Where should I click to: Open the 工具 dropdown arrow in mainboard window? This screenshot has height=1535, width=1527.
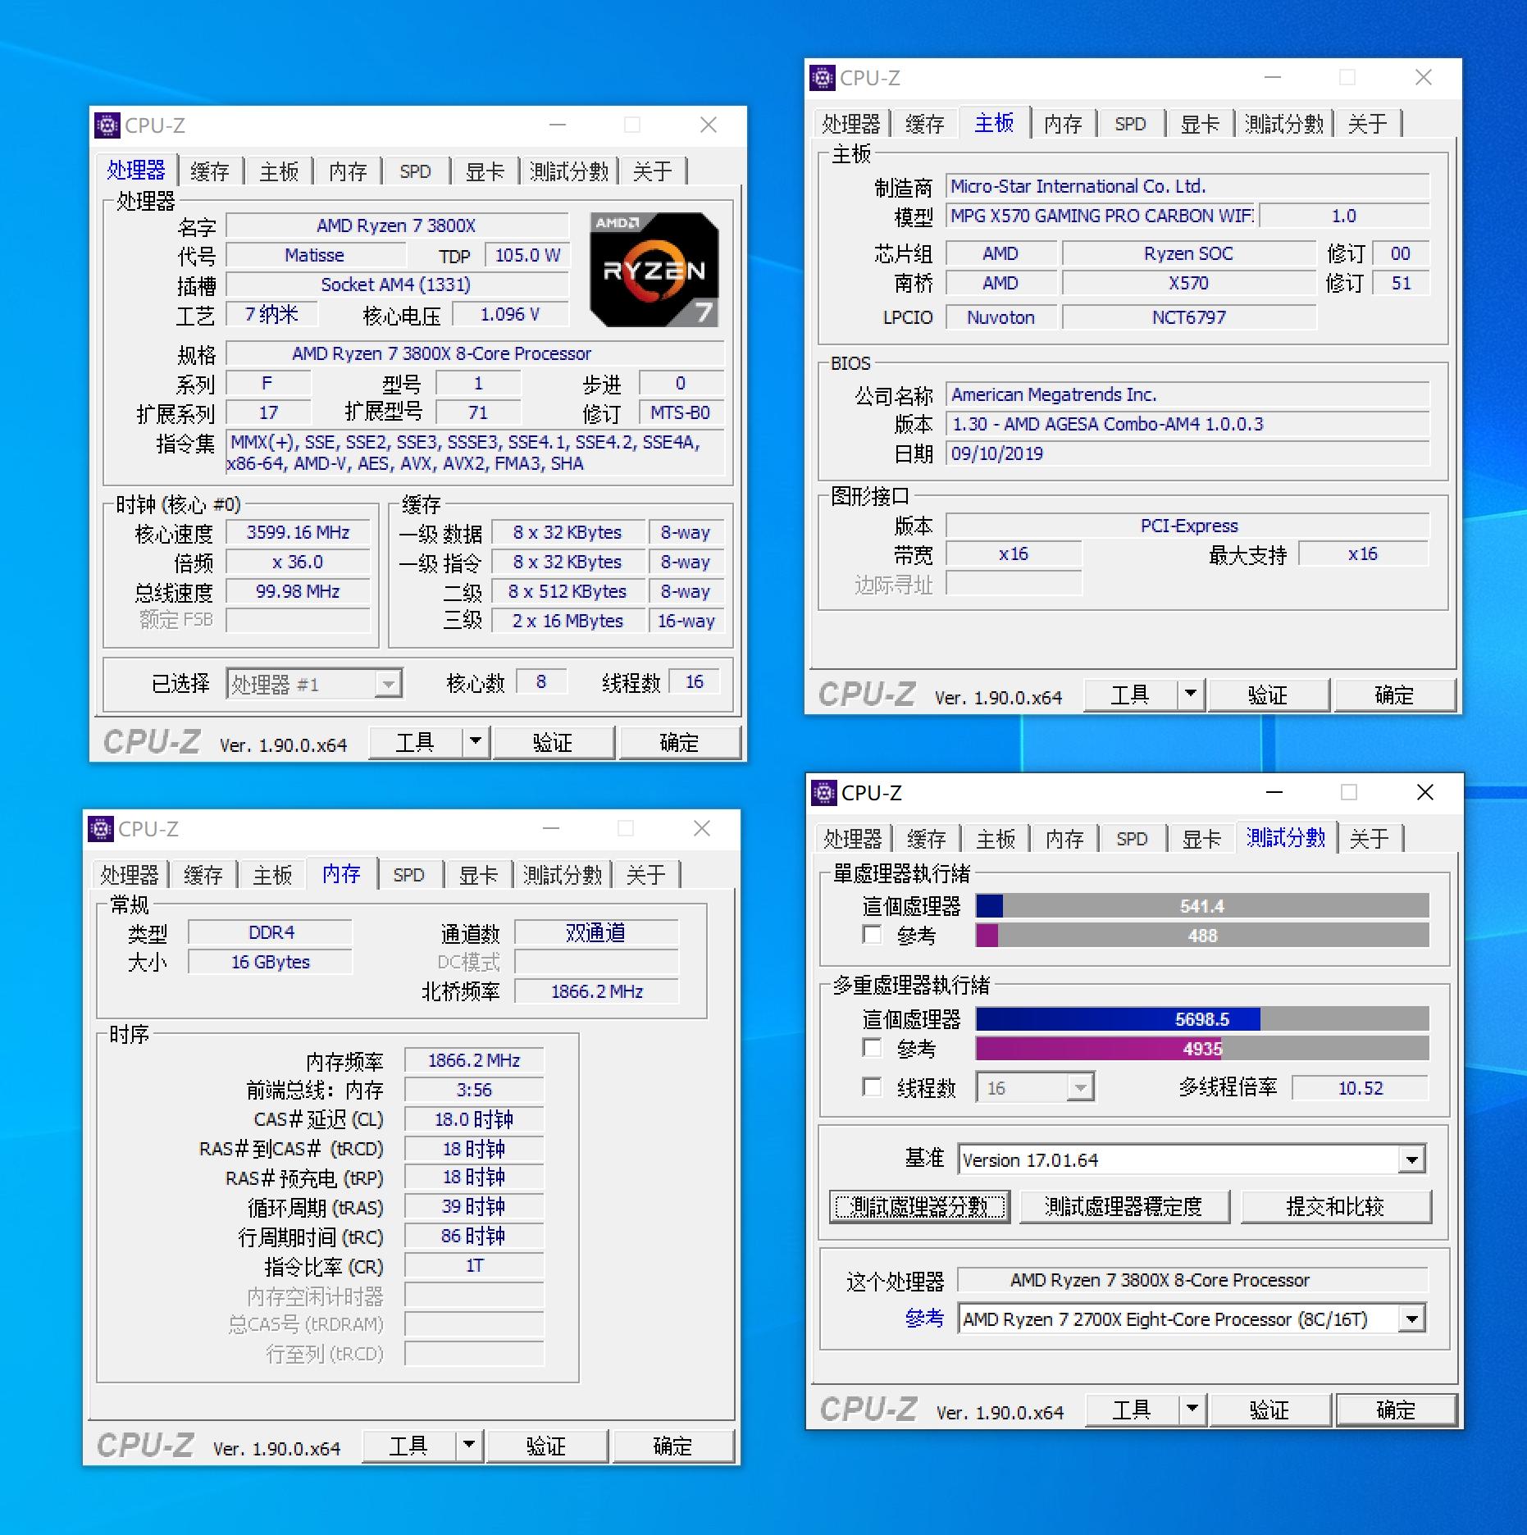1191,695
